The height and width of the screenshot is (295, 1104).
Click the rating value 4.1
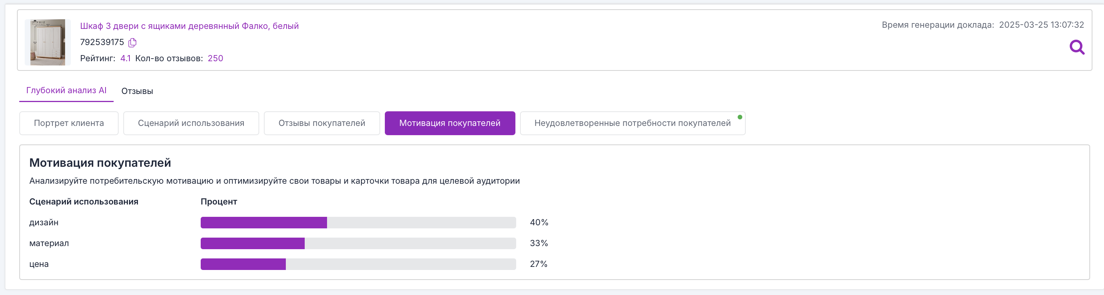click(125, 58)
